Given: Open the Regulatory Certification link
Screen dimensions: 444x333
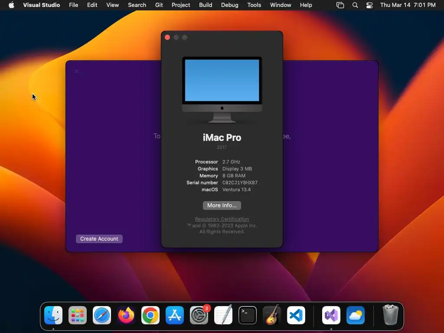Looking at the screenshot, I should tap(222, 219).
